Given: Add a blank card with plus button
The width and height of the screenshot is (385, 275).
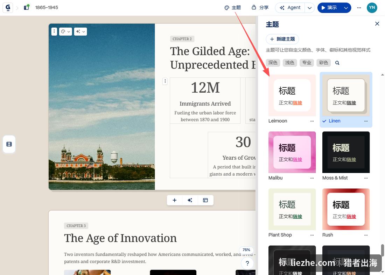Looking at the screenshot, I should coord(174,200).
